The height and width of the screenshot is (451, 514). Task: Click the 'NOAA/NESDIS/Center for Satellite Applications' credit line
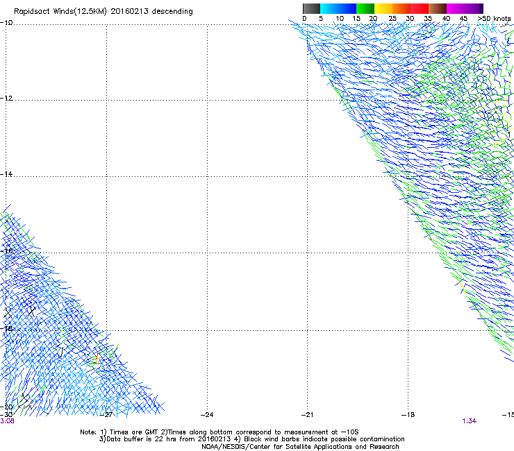[x=300, y=447]
